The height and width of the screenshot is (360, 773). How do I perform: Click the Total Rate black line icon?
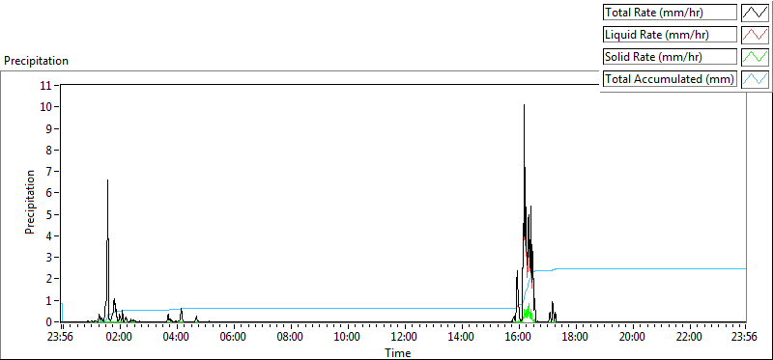coord(755,13)
